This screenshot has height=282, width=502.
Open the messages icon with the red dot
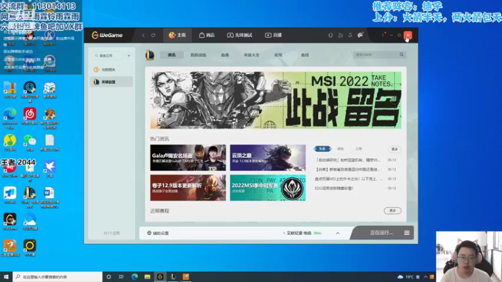pyautogui.click(x=360, y=35)
